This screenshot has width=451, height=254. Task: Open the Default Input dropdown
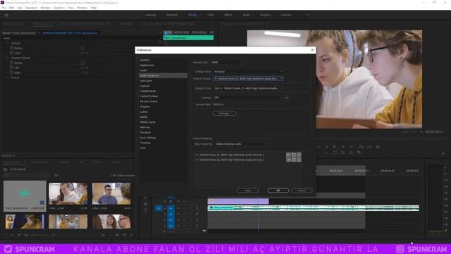pyautogui.click(x=248, y=71)
